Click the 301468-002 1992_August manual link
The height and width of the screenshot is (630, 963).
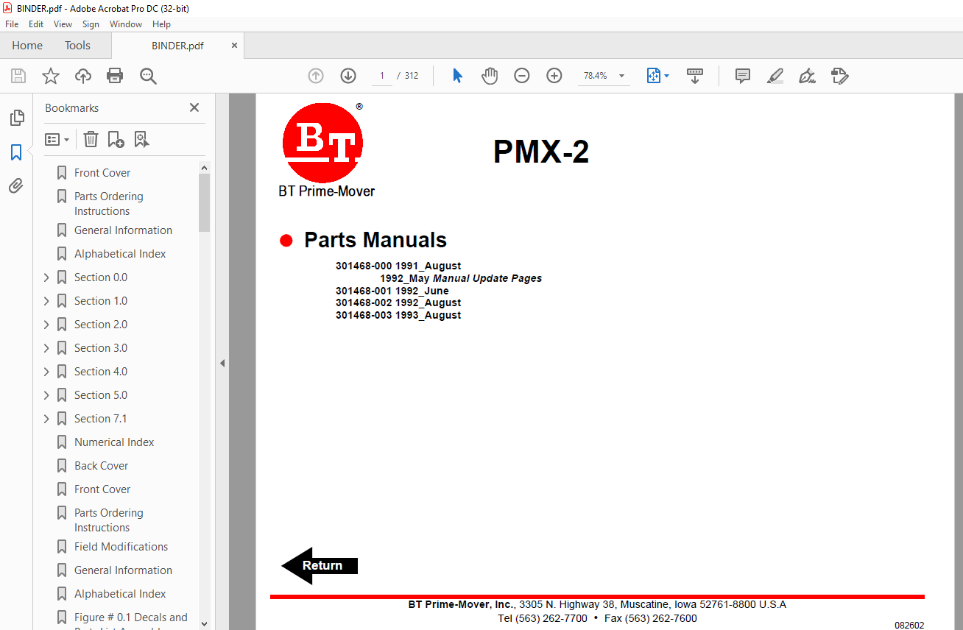pos(398,302)
